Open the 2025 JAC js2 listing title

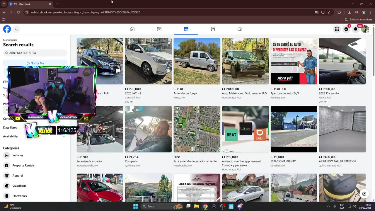click(133, 93)
